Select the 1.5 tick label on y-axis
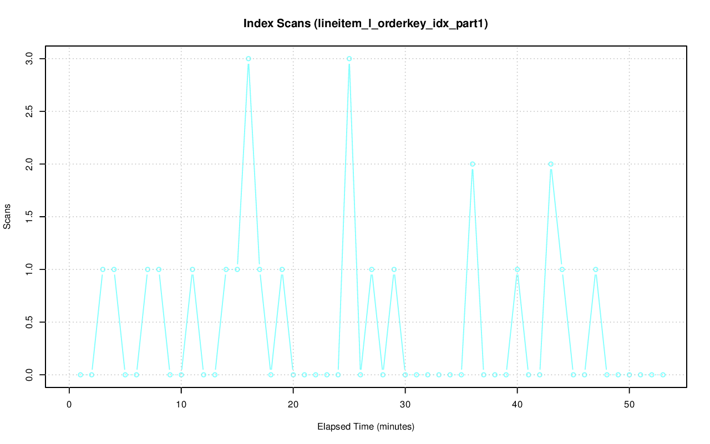Viewport: 710px width, 444px height. [x=29, y=217]
